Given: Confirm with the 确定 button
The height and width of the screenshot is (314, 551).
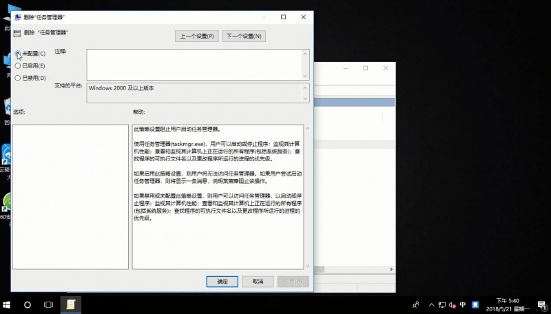Looking at the screenshot, I should click(222, 282).
